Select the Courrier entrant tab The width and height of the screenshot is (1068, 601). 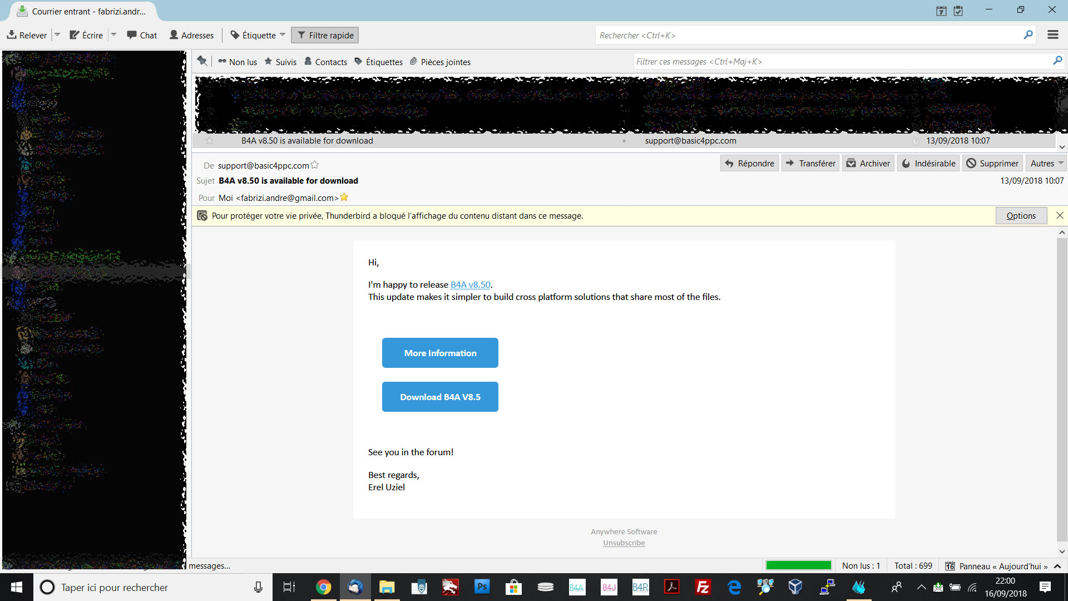coord(83,11)
